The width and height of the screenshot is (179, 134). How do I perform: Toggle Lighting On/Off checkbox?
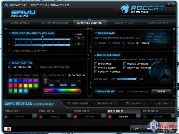(x=10, y=67)
